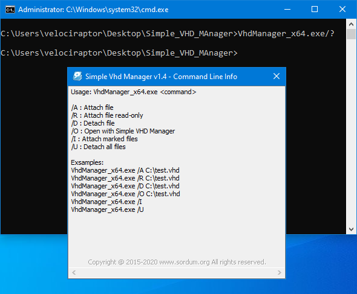Image resolution: width=357 pixels, height=294 pixels.
Task: Click the 'Administrator: C:\Windows\system32\cmd.exe' title
Action: [93, 10]
